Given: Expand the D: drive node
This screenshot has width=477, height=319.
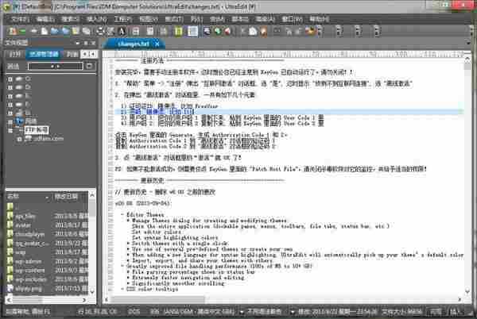Looking at the screenshot, I should (10, 87).
